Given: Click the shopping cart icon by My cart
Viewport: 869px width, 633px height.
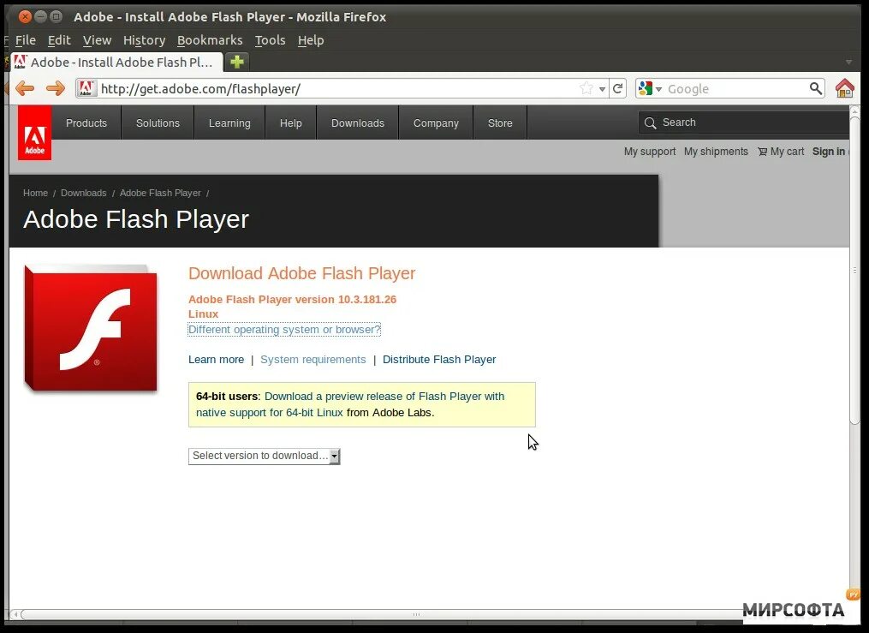Looking at the screenshot, I should (763, 152).
